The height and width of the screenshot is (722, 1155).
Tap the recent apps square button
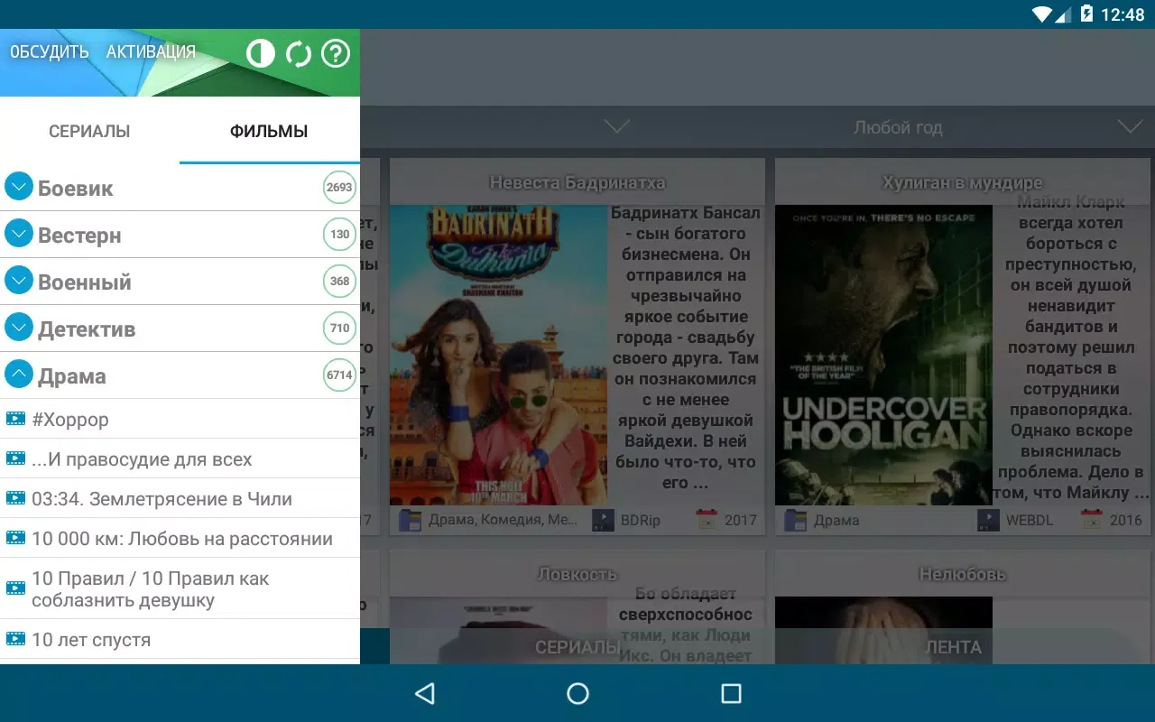pyautogui.click(x=731, y=693)
